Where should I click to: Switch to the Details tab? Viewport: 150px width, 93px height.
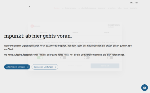75,33
